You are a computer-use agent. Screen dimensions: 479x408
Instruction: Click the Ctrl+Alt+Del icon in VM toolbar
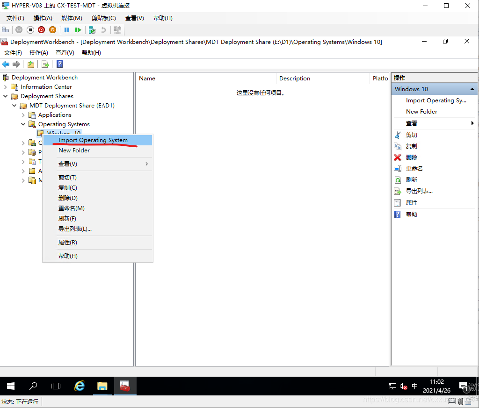[6, 30]
